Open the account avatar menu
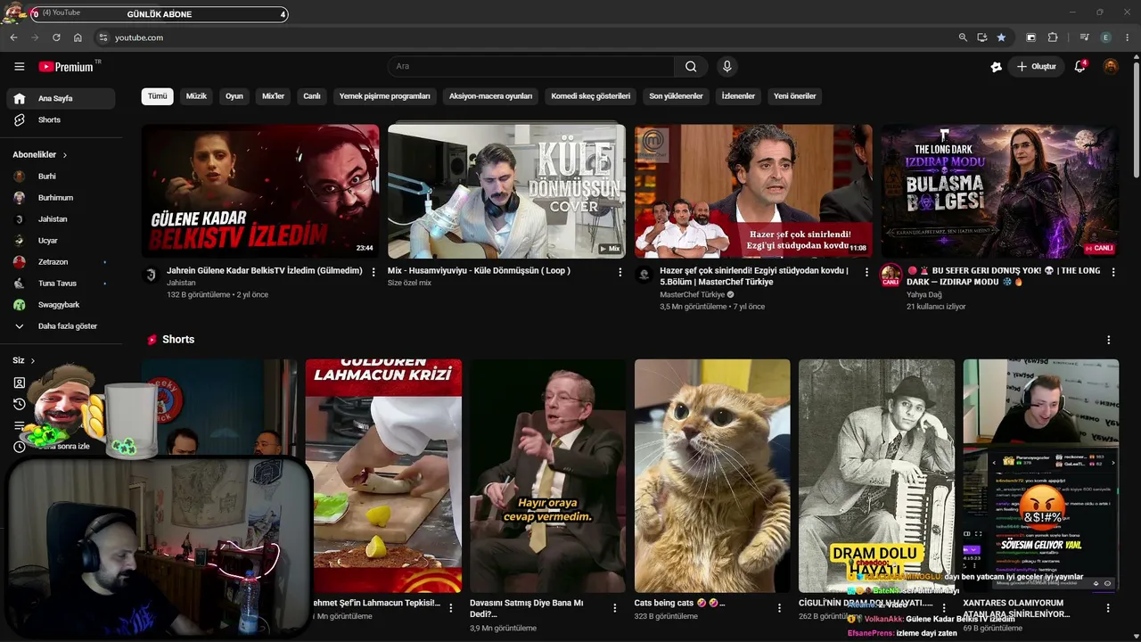Viewport: 1141px width, 642px height. pos(1111,67)
